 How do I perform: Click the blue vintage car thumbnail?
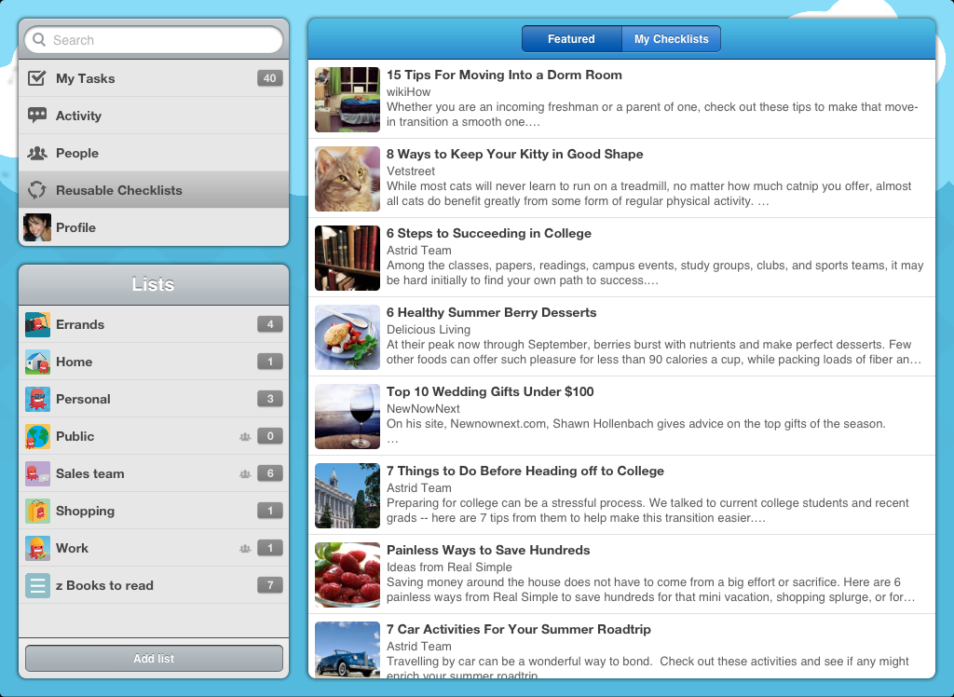348,649
